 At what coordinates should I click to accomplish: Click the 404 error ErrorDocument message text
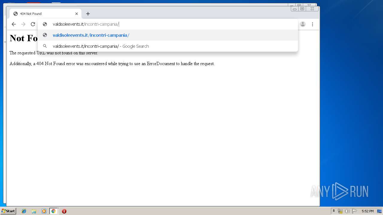pyautogui.click(x=112, y=64)
